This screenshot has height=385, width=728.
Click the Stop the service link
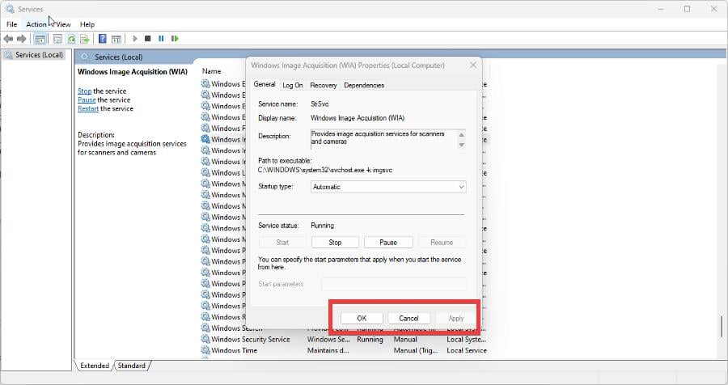point(84,91)
